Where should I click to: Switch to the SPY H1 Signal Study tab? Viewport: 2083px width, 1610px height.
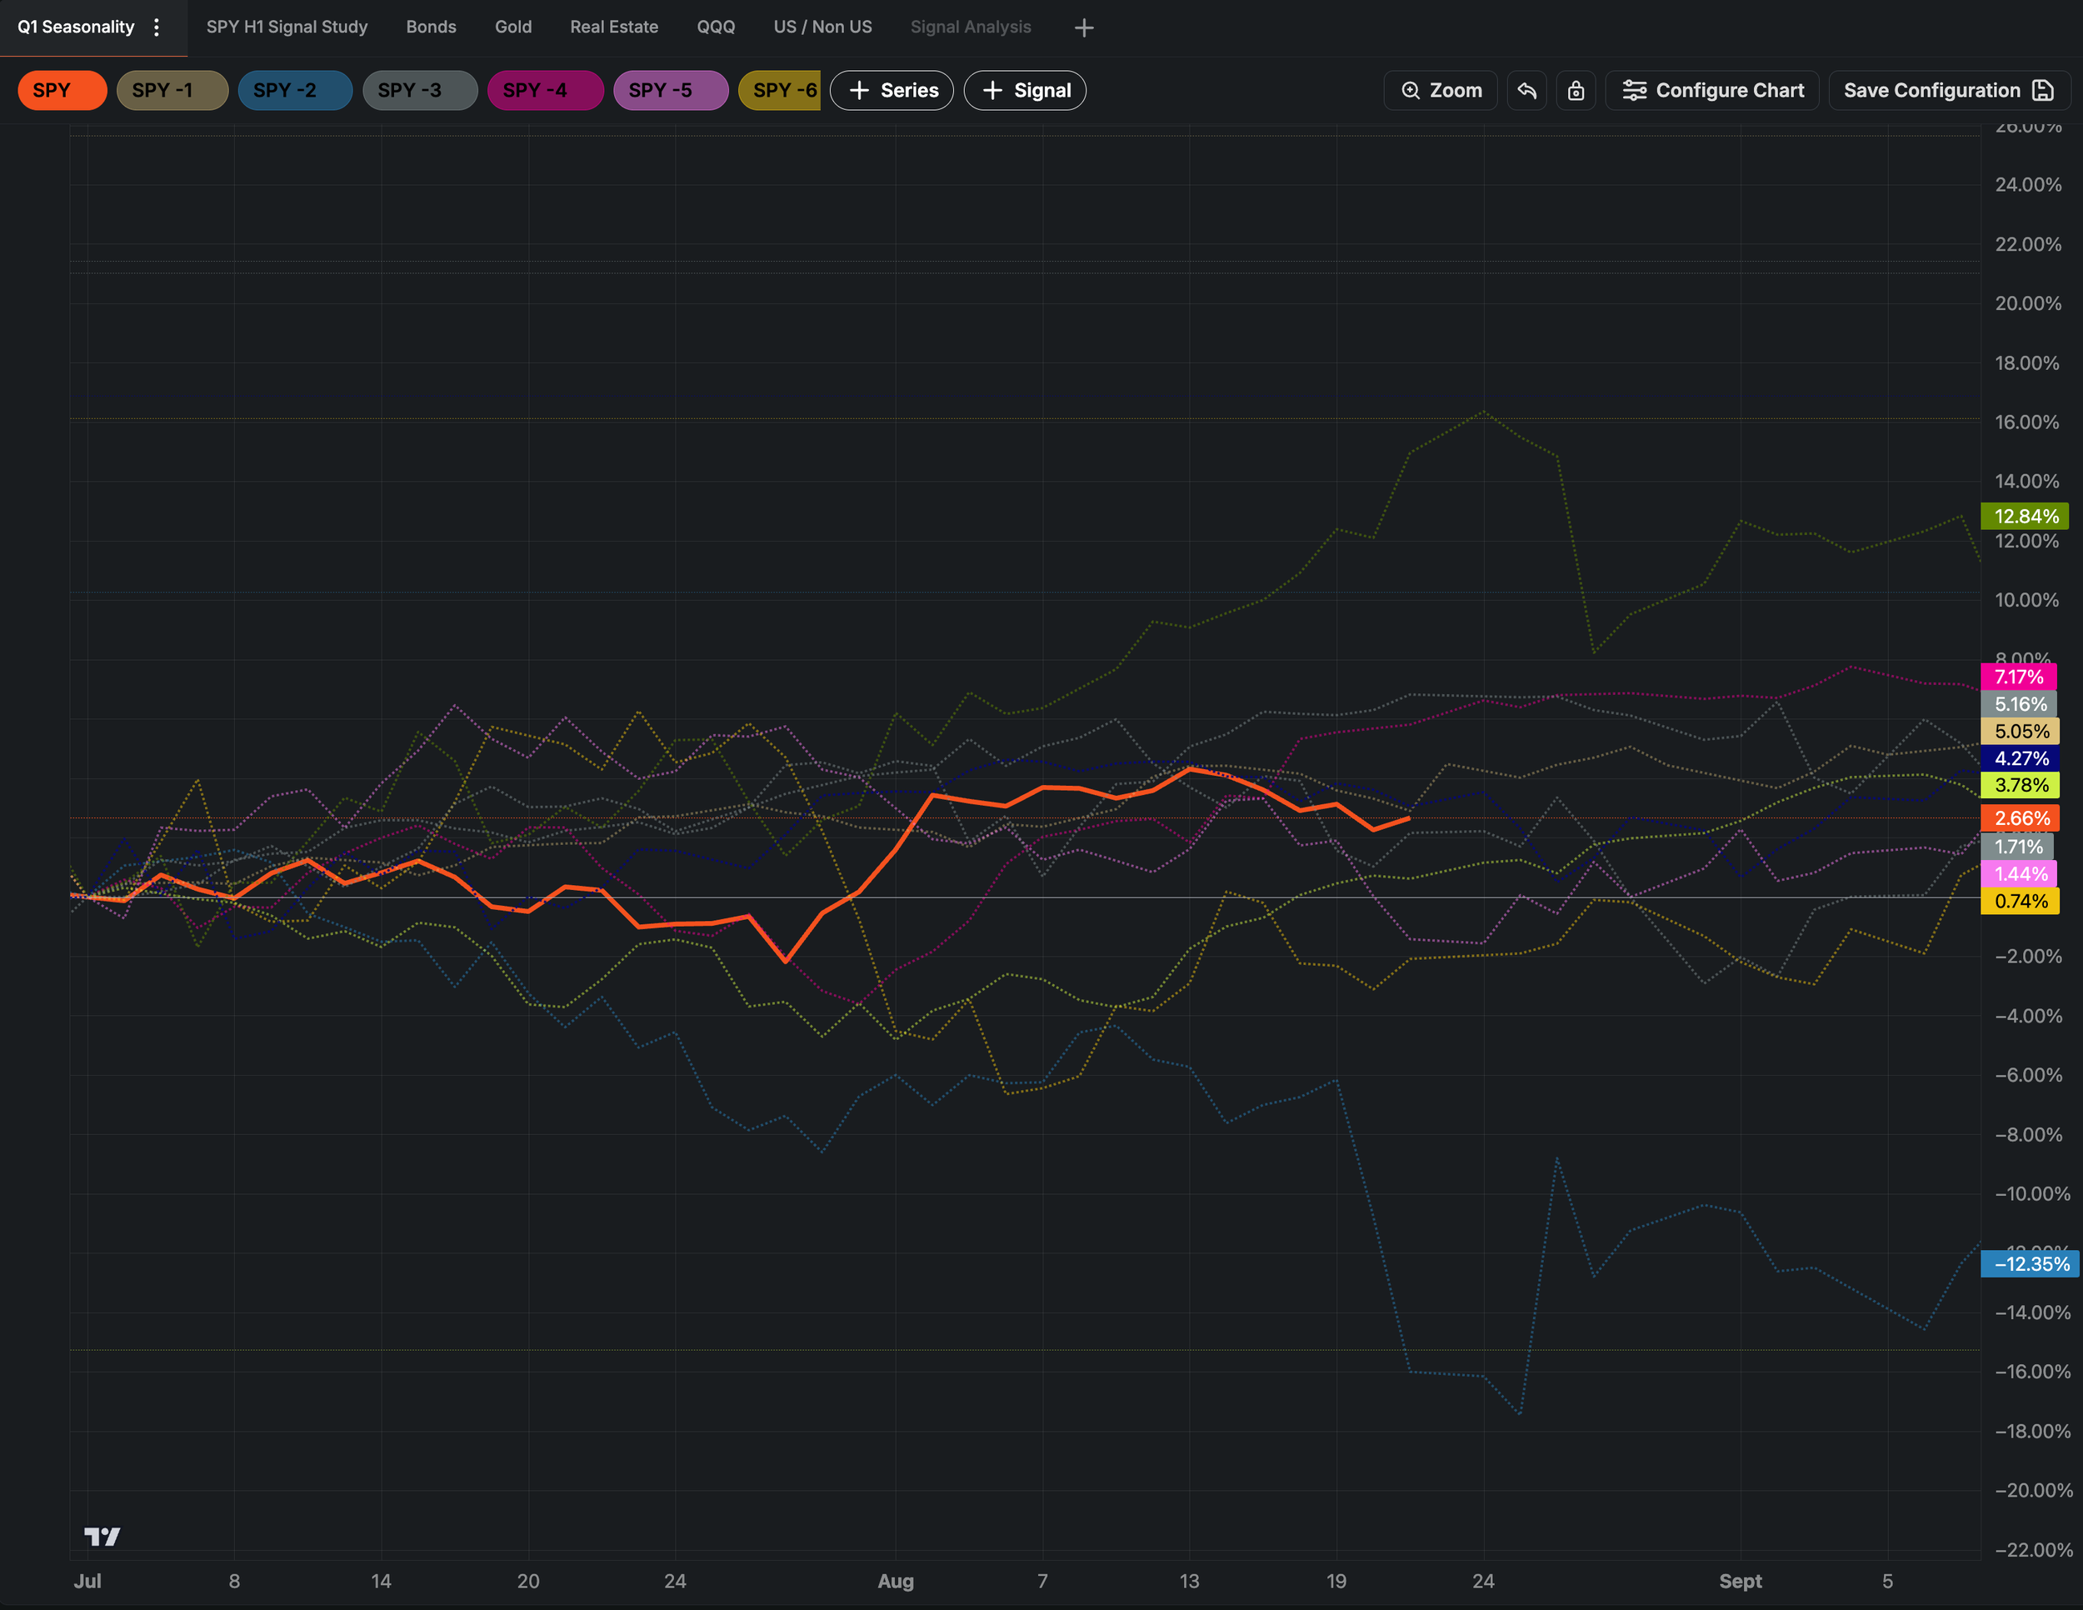coord(287,27)
